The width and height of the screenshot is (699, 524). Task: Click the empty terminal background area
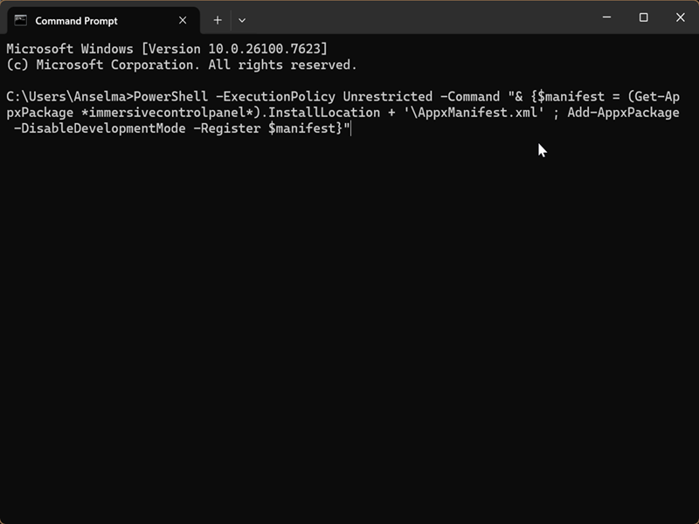349,332
